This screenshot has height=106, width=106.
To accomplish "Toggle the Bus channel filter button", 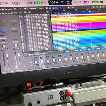I will coord(89,49).
